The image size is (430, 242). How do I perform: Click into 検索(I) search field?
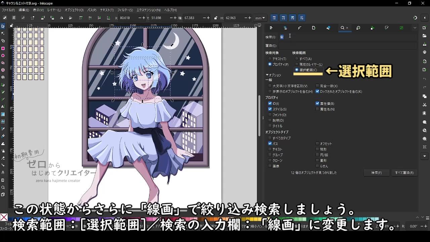pos(348,37)
